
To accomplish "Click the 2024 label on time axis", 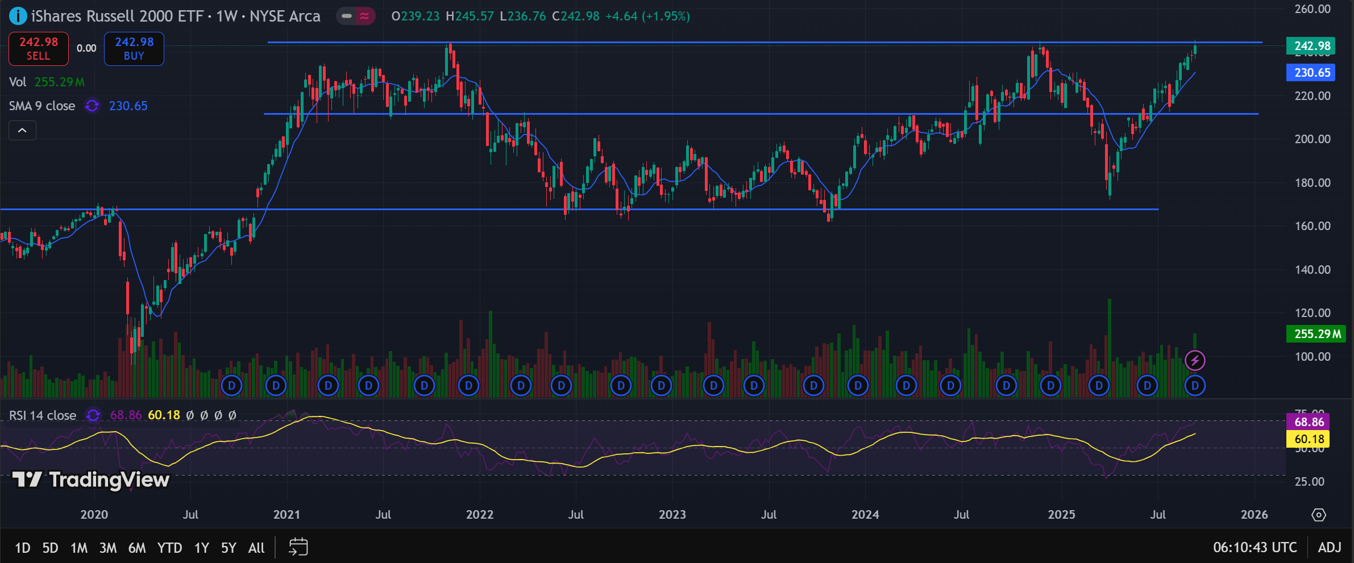I will 865,515.
